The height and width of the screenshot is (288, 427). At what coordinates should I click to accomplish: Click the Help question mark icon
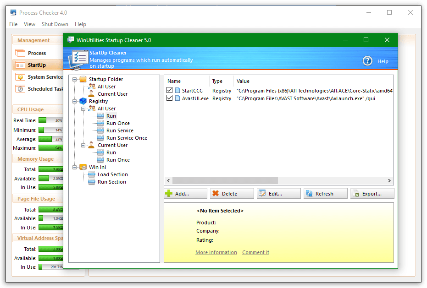point(367,61)
